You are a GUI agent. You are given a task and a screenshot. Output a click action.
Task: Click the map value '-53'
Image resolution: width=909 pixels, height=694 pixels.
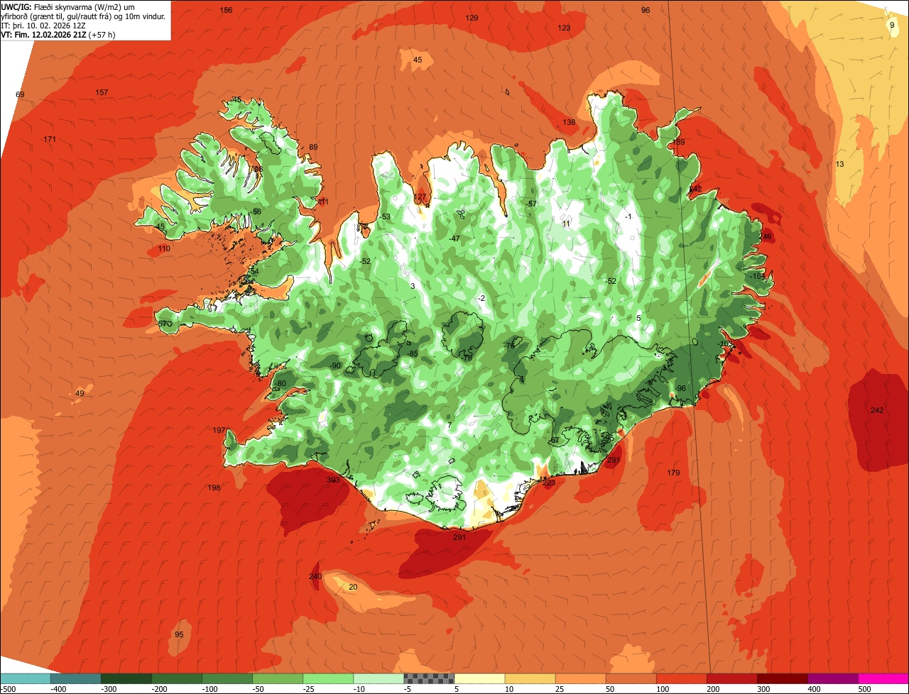point(385,216)
